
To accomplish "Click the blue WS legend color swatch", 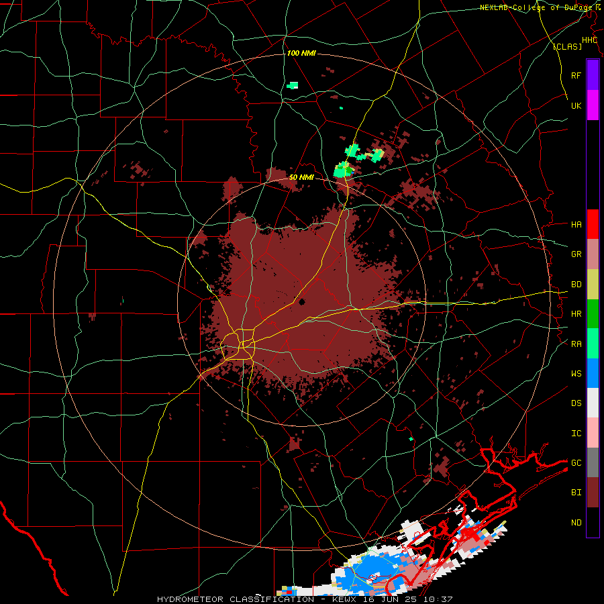I will point(593,373).
